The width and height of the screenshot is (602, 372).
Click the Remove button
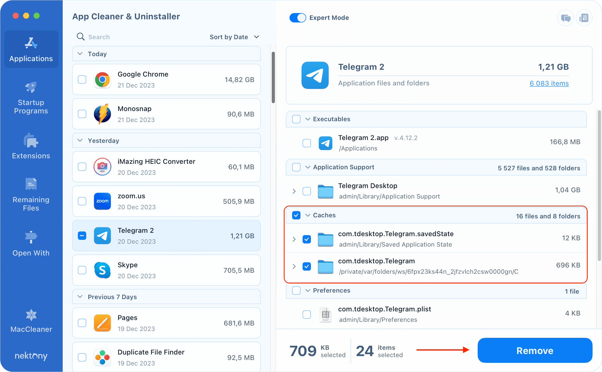[x=535, y=350]
